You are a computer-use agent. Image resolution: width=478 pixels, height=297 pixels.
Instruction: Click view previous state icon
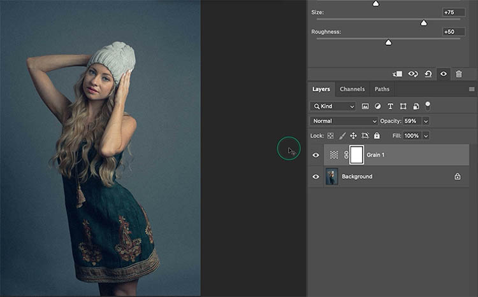click(x=413, y=74)
